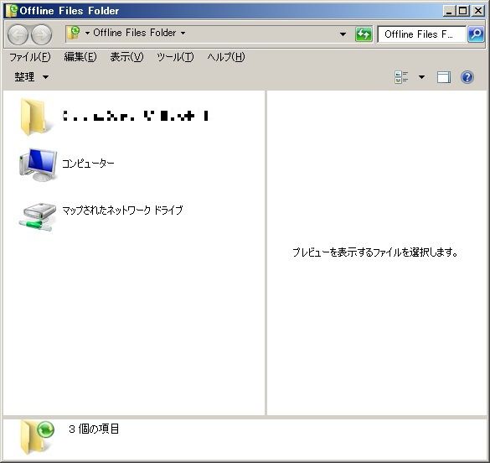The height and width of the screenshot is (463, 490).
Task: Click the sync folder icon in details pane
Action: pos(37,437)
